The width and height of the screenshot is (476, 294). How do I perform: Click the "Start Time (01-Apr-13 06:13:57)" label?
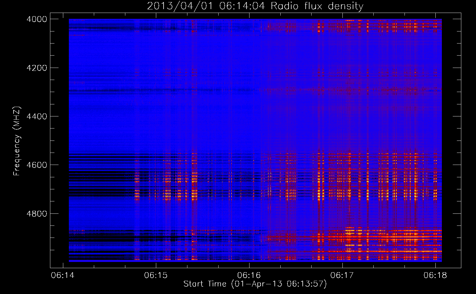click(x=255, y=284)
